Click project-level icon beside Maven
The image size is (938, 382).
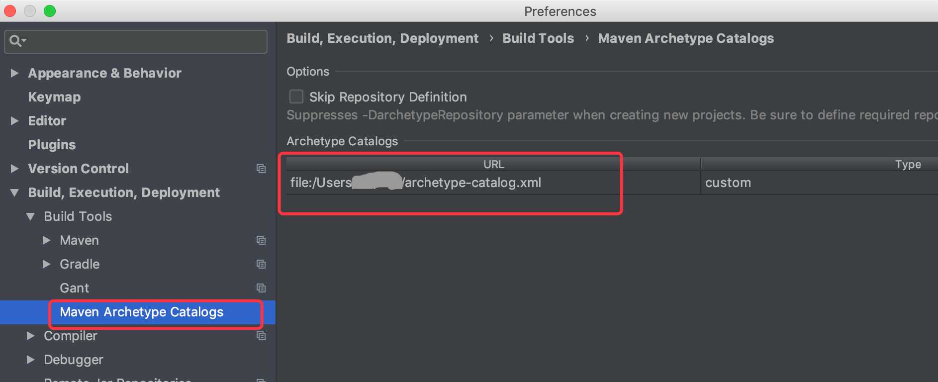261,240
